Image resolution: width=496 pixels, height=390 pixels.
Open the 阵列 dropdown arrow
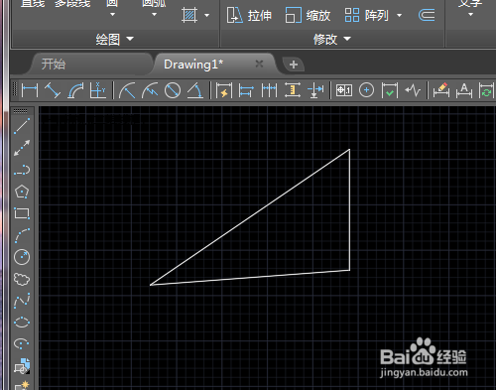point(399,15)
